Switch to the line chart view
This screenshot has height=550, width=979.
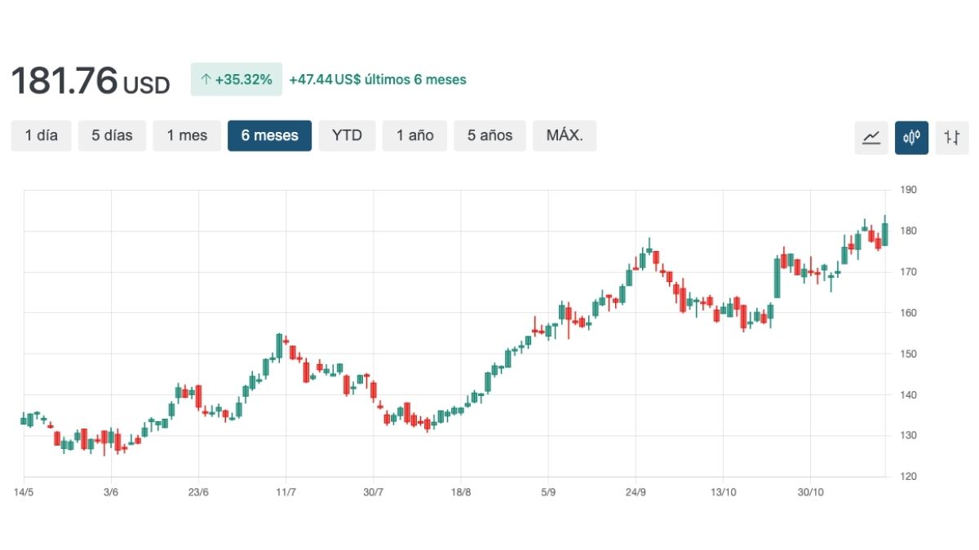click(871, 137)
